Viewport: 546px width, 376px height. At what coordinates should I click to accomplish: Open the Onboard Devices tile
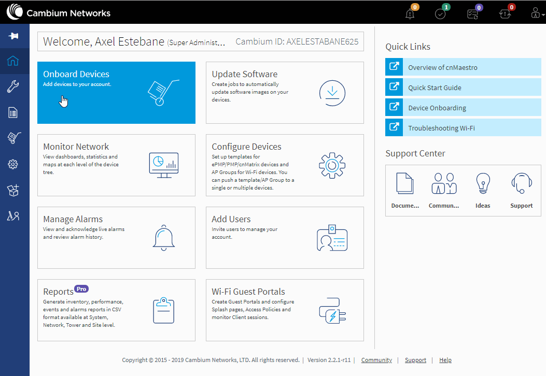(116, 93)
